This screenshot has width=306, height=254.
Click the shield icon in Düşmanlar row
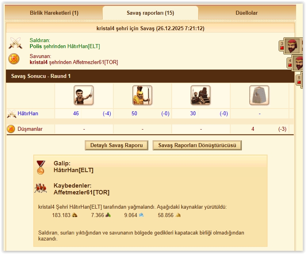pos(11,129)
